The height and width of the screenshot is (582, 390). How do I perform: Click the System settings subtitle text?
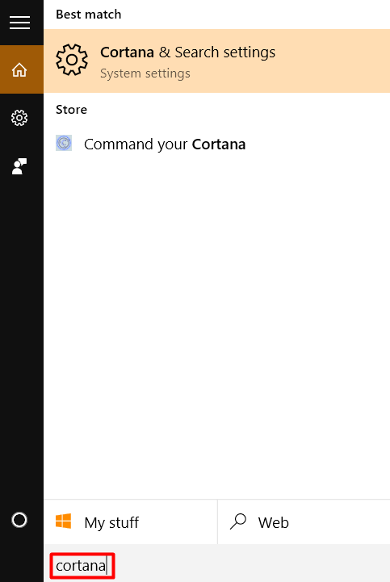coord(145,73)
